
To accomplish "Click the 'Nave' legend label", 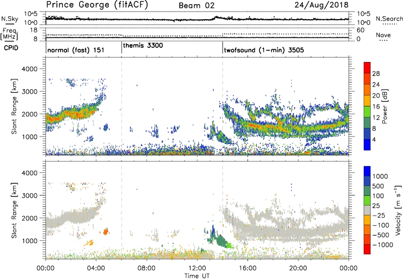I will [x=383, y=35].
